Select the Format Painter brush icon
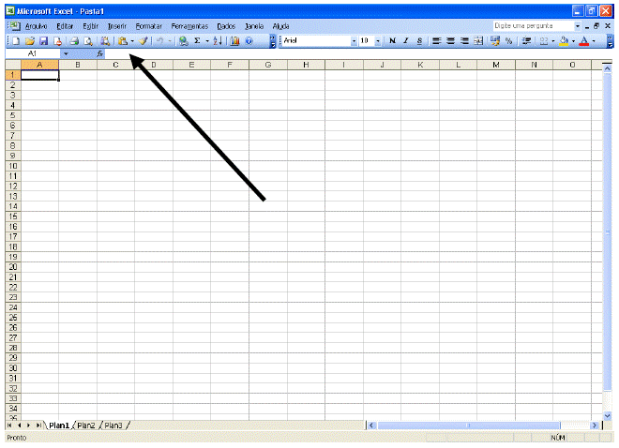 click(x=143, y=41)
